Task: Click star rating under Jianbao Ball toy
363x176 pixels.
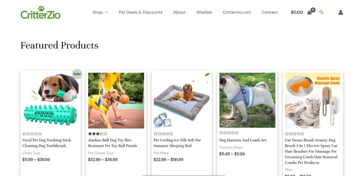Action: (x=97, y=134)
